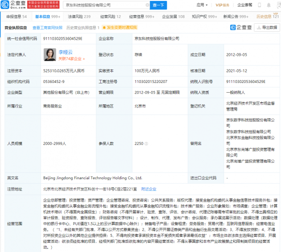Open the Qcc.com logo home link
This screenshot has width=281, height=252.
(13, 4)
